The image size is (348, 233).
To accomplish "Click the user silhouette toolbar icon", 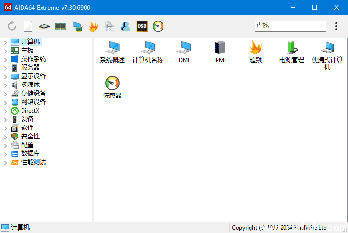I will pos(126,26).
